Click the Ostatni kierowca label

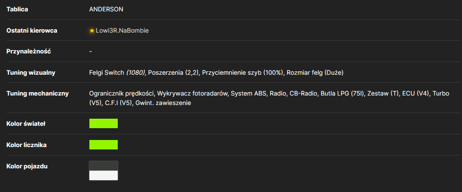[x=32, y=31]
